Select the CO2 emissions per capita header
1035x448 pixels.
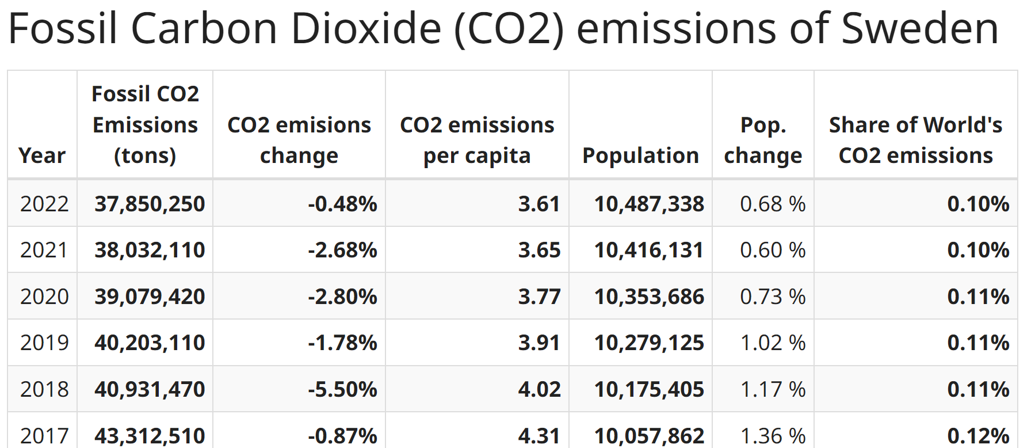pyautogui.click(x=477, y=140)
